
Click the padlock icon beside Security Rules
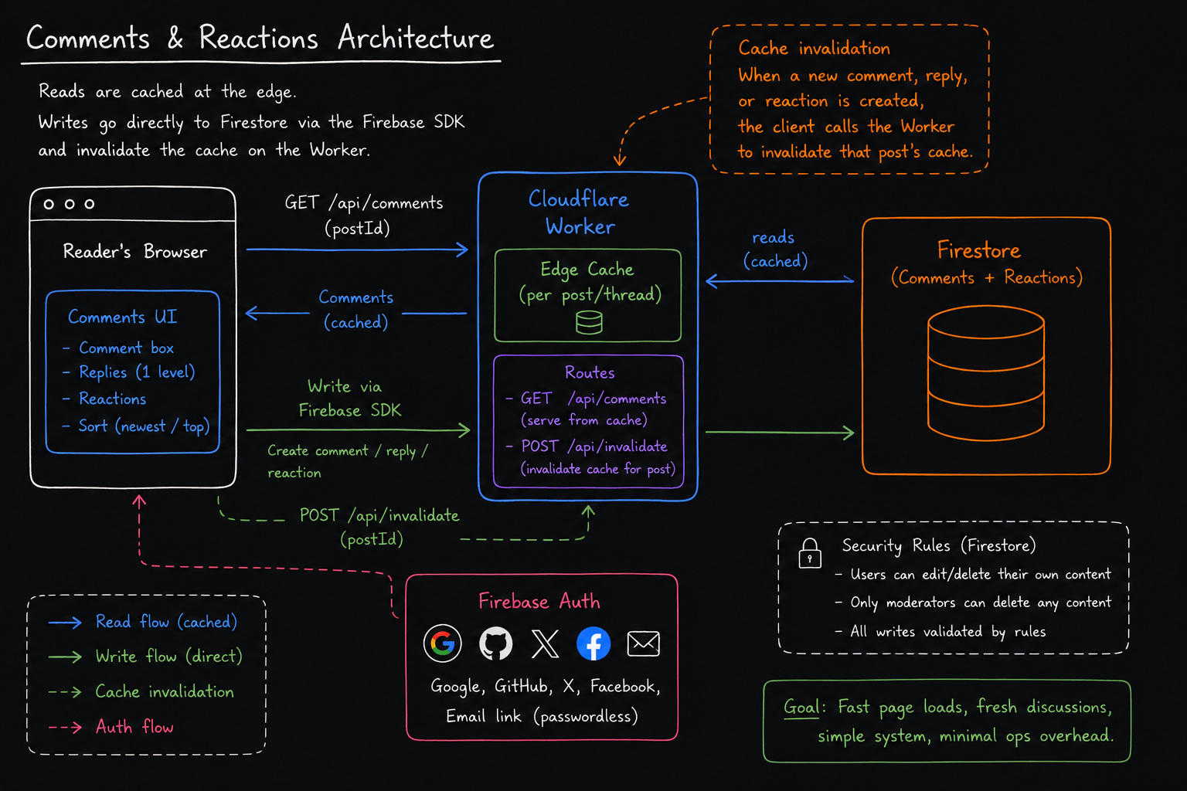[x=810, y=553]
